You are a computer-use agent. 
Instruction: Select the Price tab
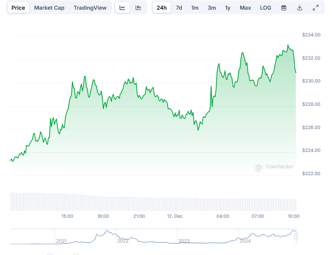coord(18,8)
